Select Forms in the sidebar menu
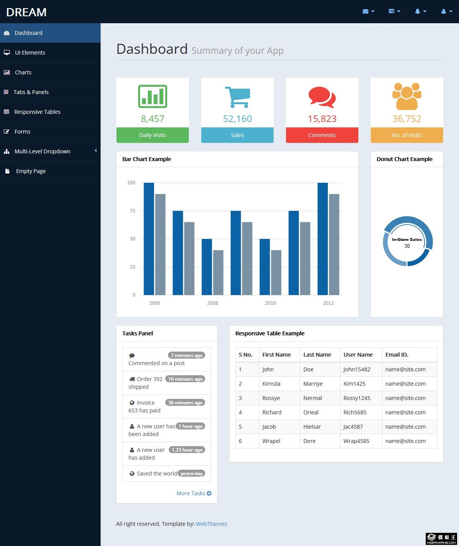This screenshot has width=459, height=546. tap(22, 132)
